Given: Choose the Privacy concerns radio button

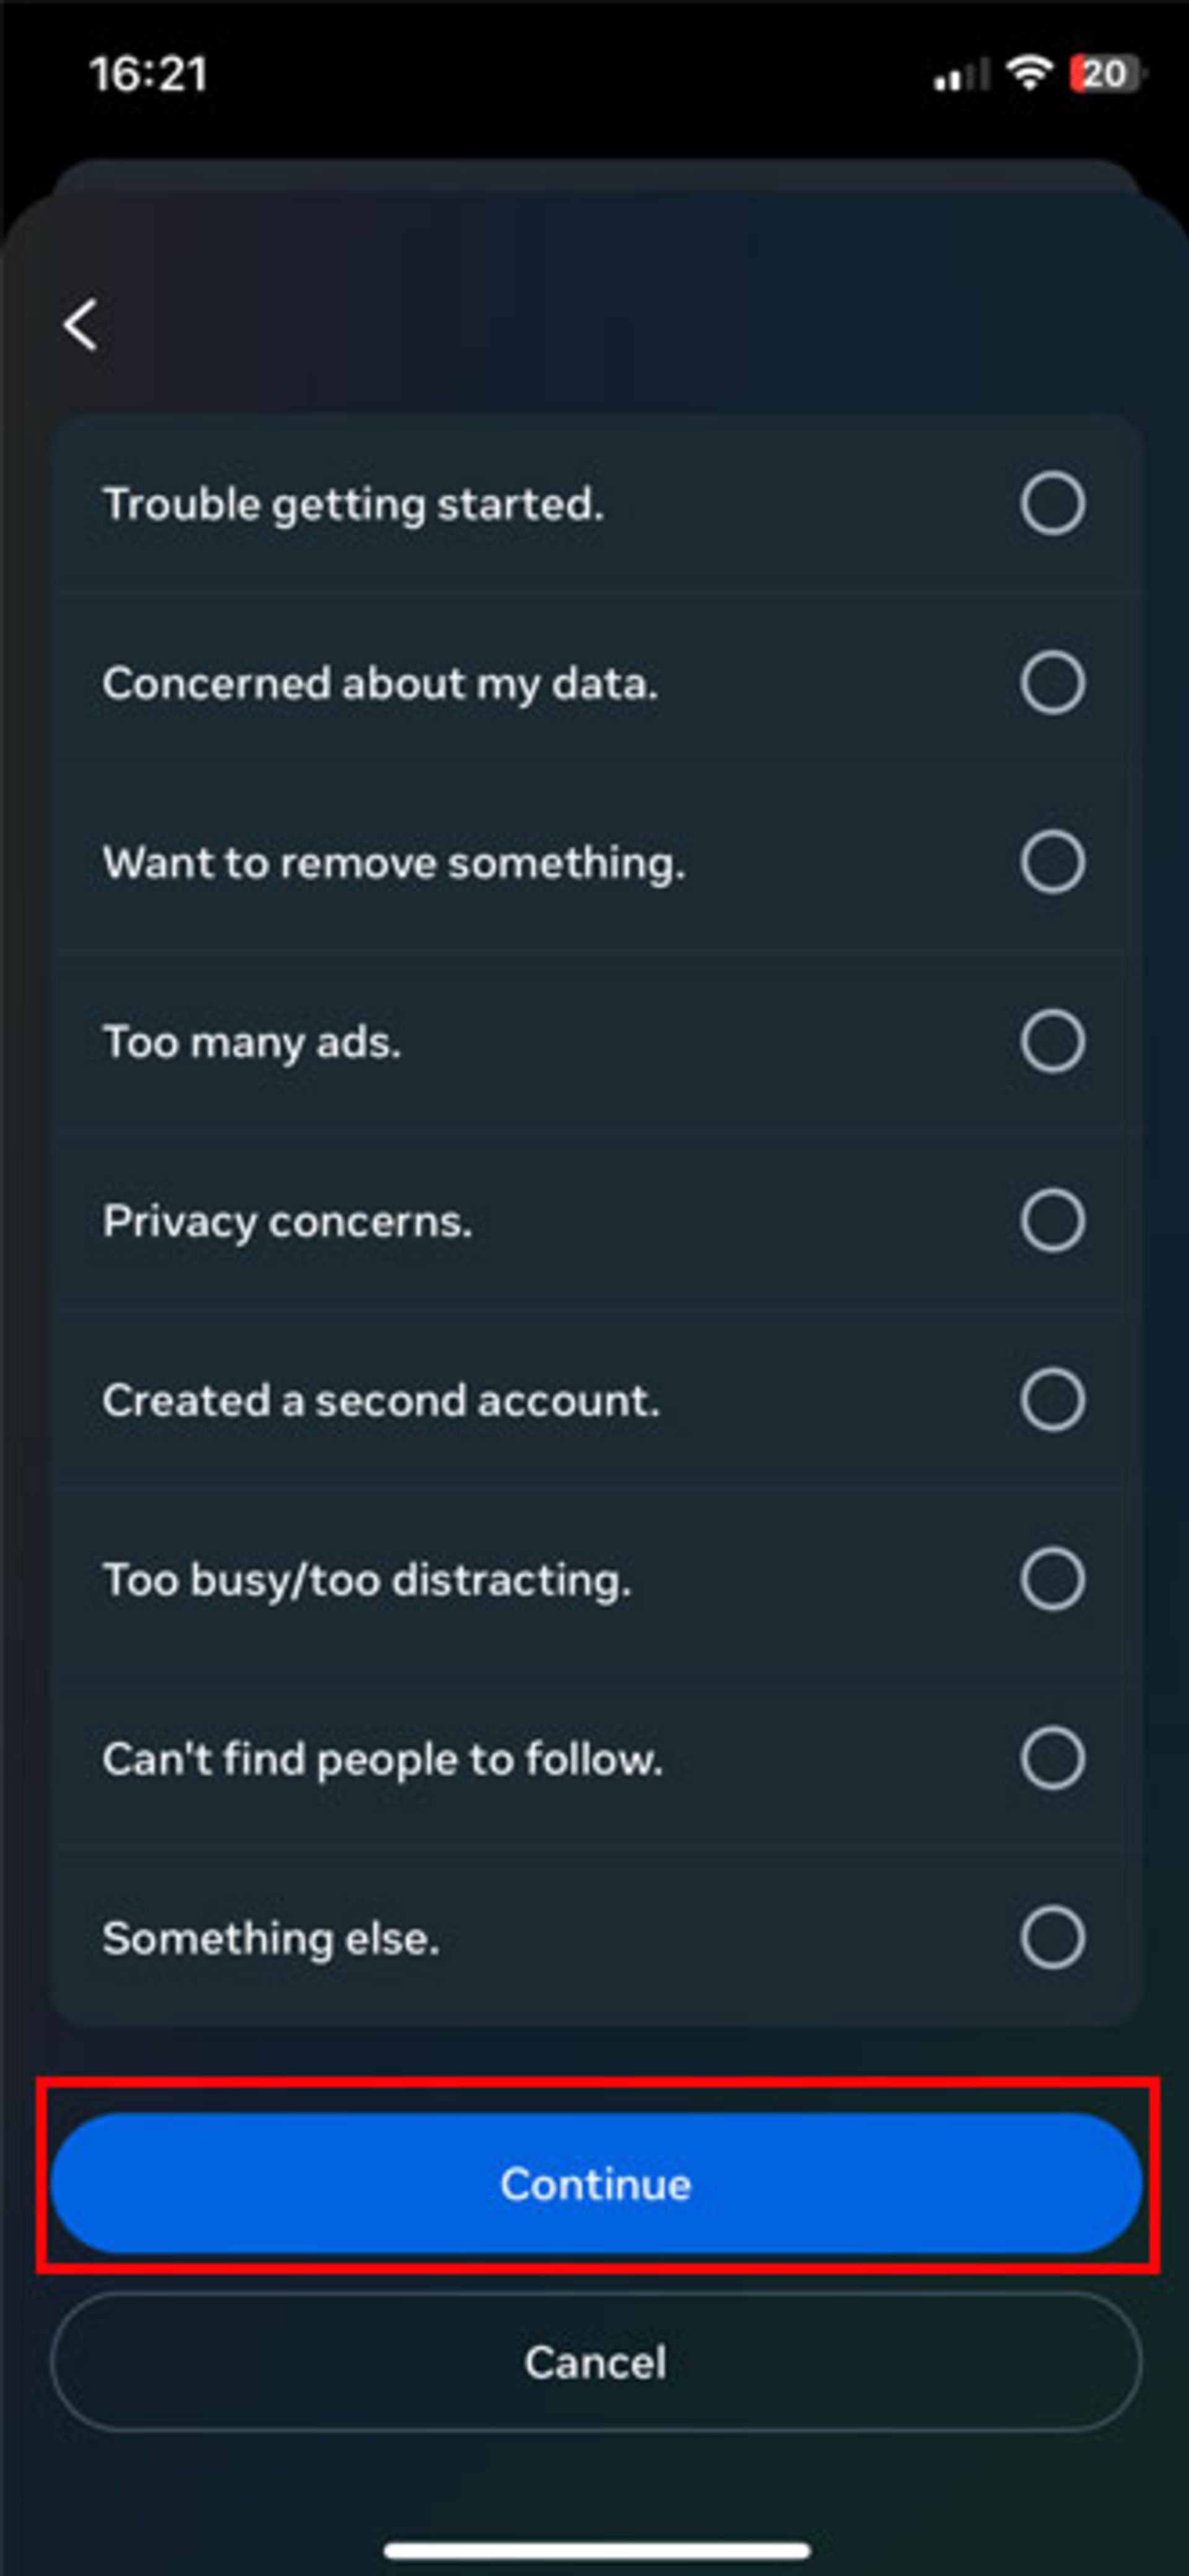Looking at the screenshot, I should (1052, 1220).
